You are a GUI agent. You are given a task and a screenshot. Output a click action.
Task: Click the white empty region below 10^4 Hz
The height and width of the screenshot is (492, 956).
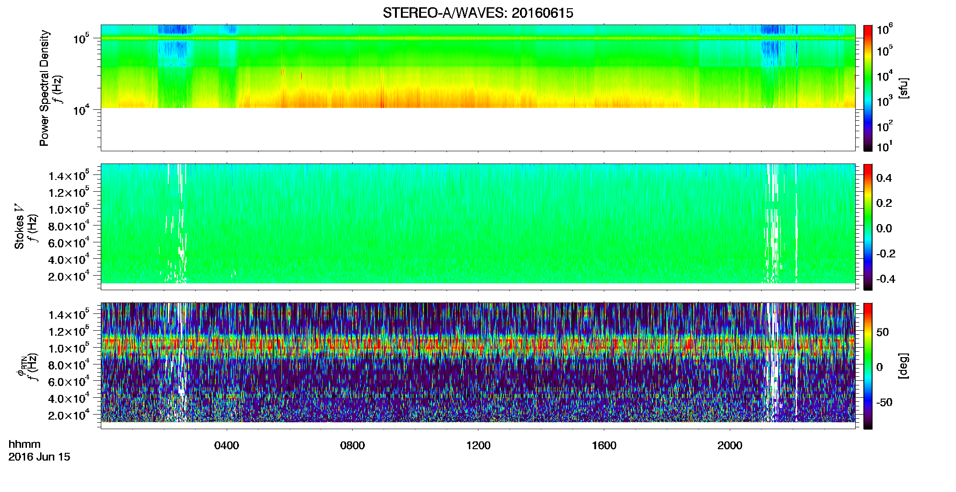478,129
